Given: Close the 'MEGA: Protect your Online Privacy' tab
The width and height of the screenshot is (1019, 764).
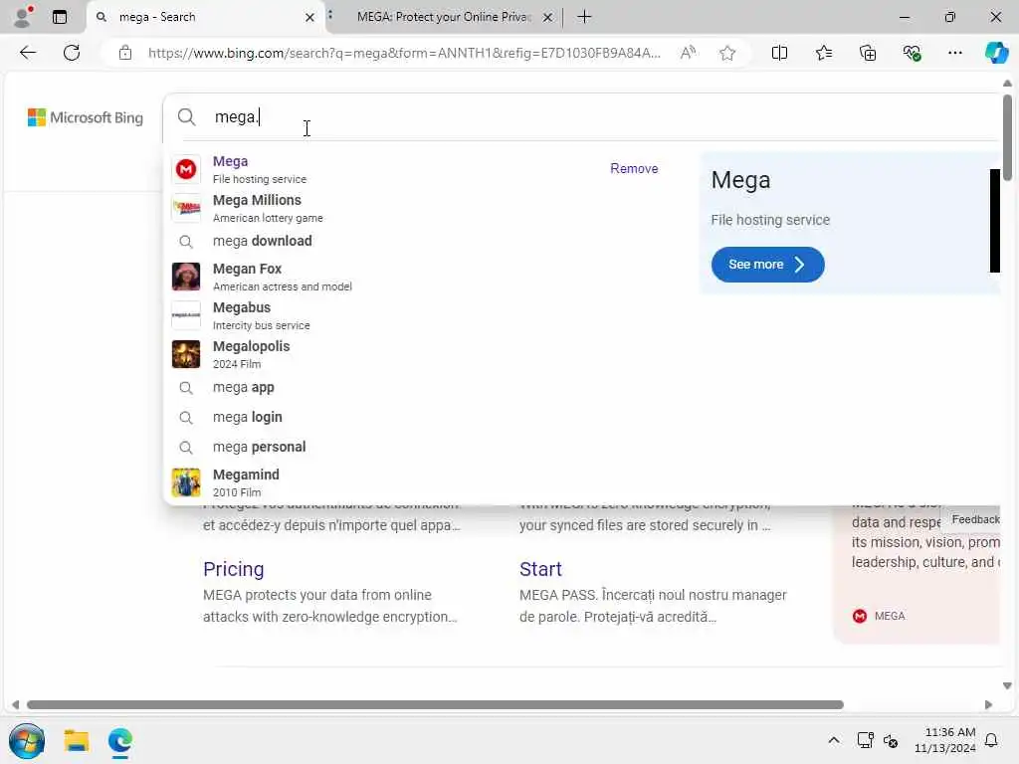Looking at the screenshot, I should click(548, 18).
